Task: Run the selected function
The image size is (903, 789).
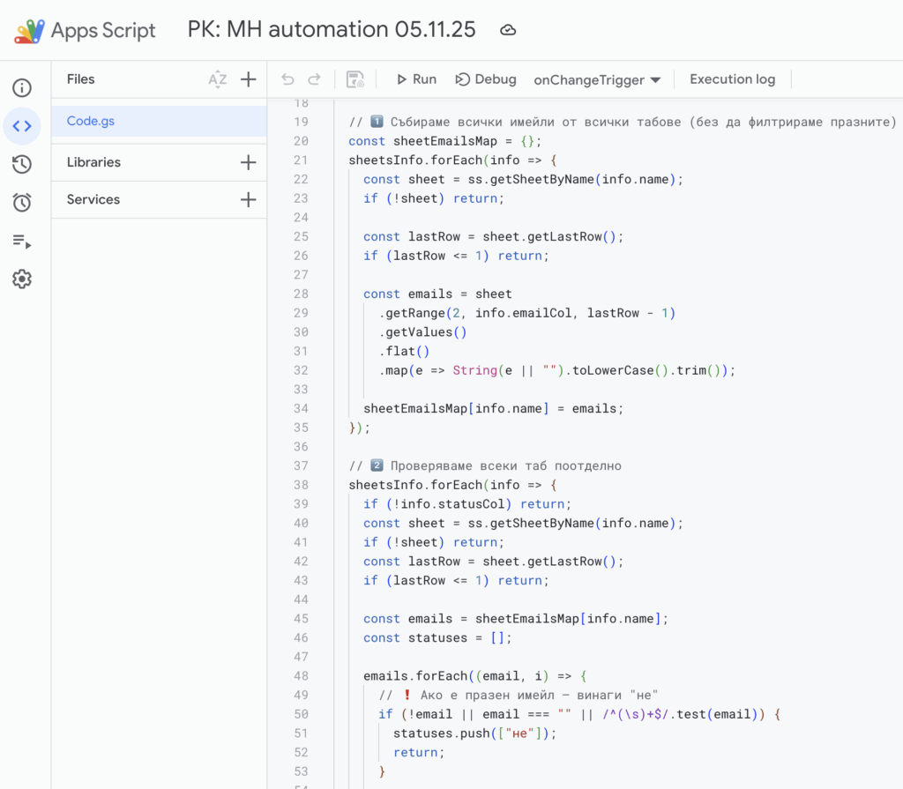Action: coord(415,79)
